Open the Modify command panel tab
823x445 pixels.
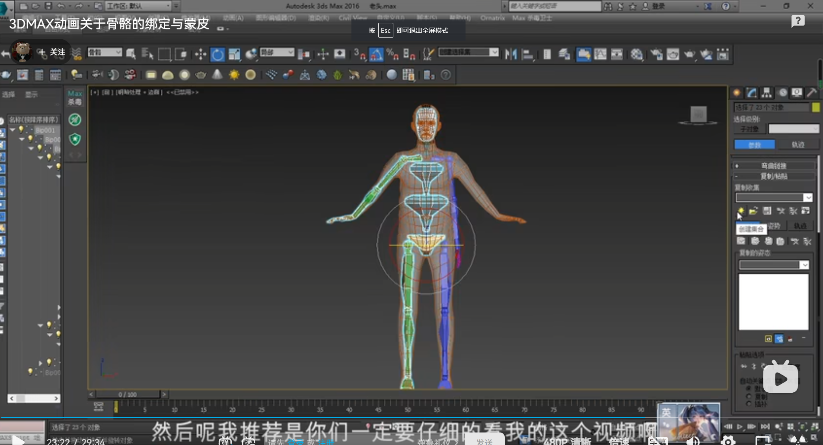pos(752,93)
